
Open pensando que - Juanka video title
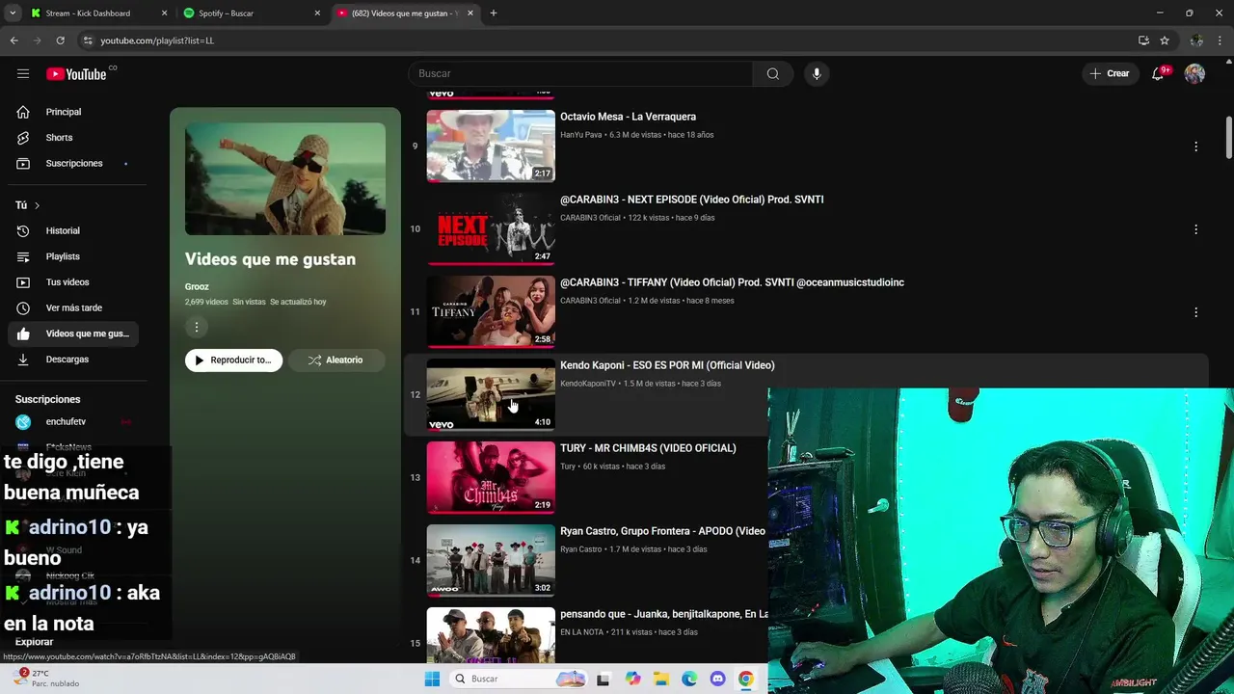pyautogui.click(x=663, y=614)
